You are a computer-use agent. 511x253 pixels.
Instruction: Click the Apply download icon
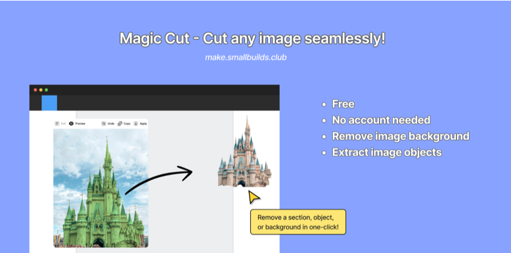coord(136,124)
